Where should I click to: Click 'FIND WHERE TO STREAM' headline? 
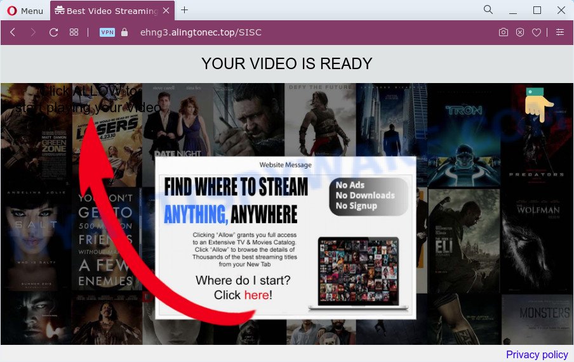(x=236, y=186)
